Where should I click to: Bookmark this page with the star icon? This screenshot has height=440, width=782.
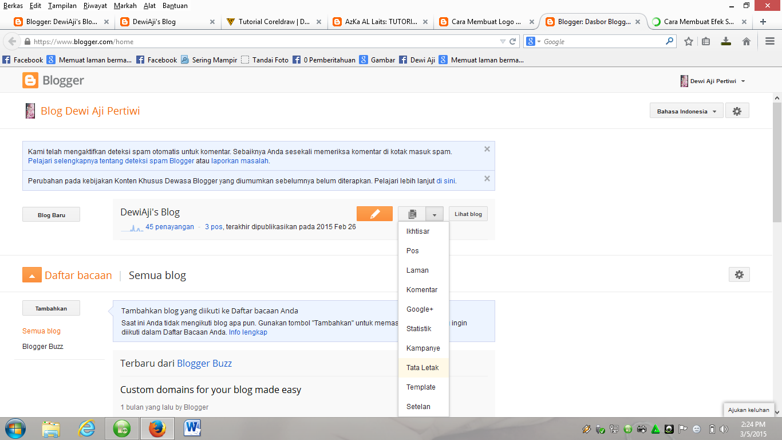click(689, 42)
